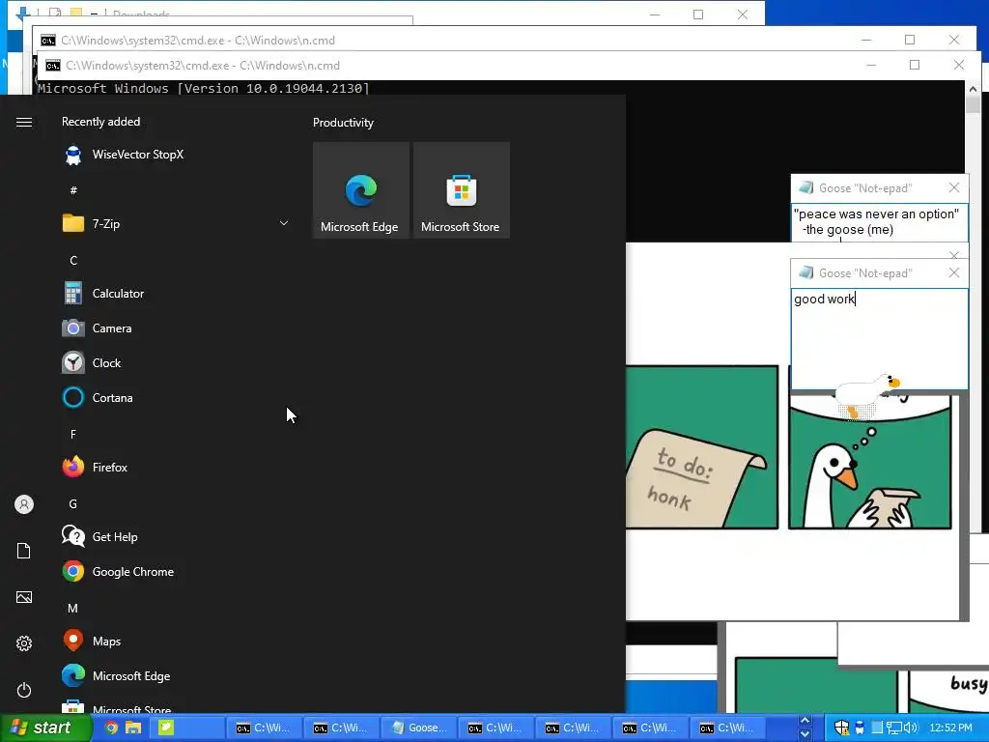Jump via the '#' letter header
The width and height of the screenshot is (989, 742).
point(73,190)
